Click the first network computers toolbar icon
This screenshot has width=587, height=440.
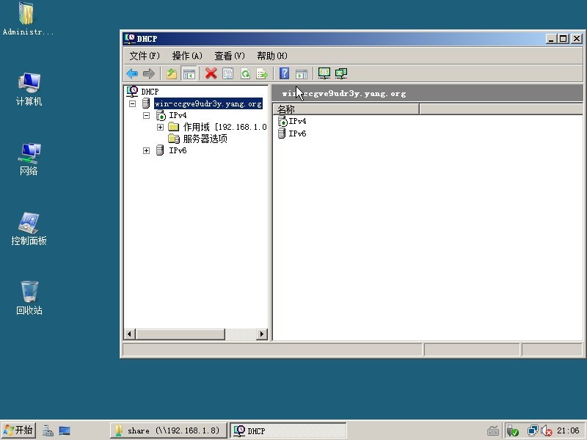pyautogui.click(x=324, y=73)
